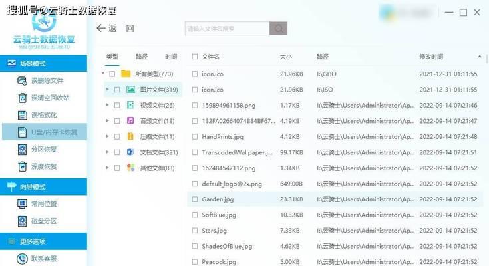The height and width of the screenshot is (266, 489).
Task: Expand the 图片文件 tree arrow
Action: pyautogui.click(x=107, y=90)
